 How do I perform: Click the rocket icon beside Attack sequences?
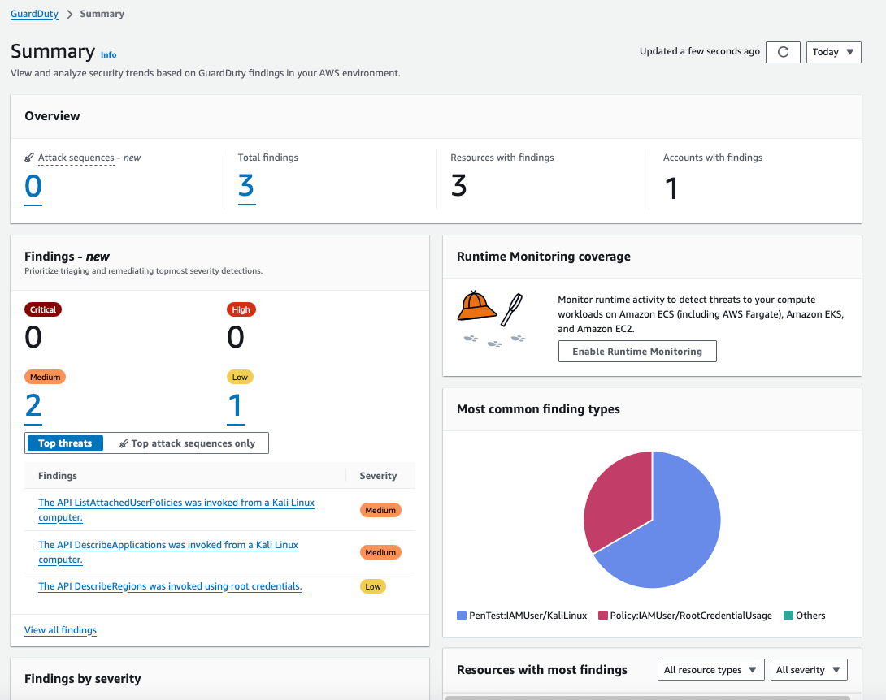pyautogui.click(x=29, y=158)
